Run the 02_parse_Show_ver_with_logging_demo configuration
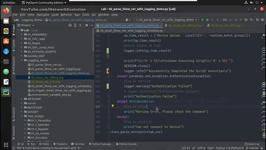This screenshot has width=266, height=150. [202, 20]
